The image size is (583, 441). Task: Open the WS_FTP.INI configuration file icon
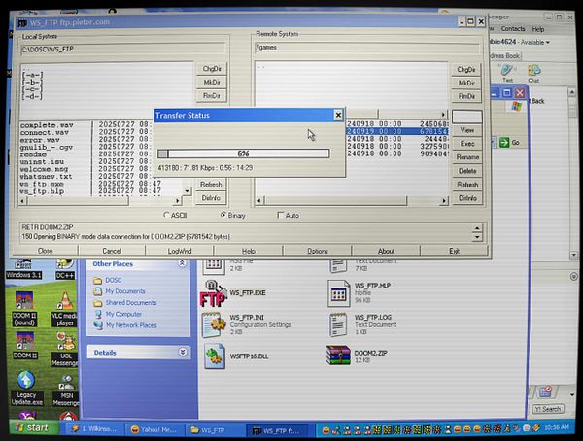tap(214, 324)
